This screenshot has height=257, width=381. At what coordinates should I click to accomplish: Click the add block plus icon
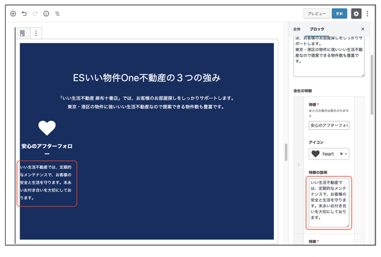13,14
